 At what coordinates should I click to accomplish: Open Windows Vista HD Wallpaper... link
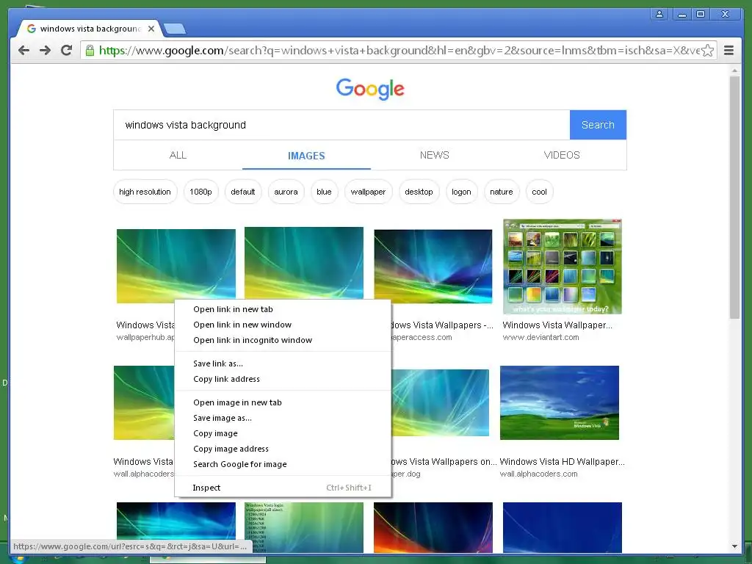pos(562,462)
